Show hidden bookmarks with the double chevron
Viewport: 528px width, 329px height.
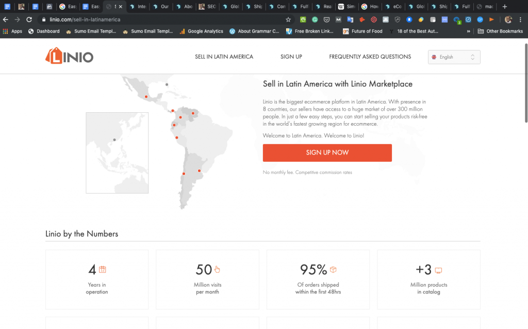pyautogui.click(x=468, y=31)
